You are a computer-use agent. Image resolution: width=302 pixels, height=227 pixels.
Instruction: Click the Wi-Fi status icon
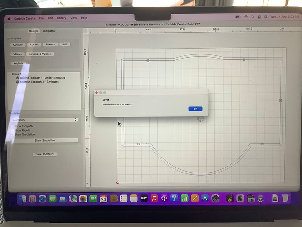246,17
